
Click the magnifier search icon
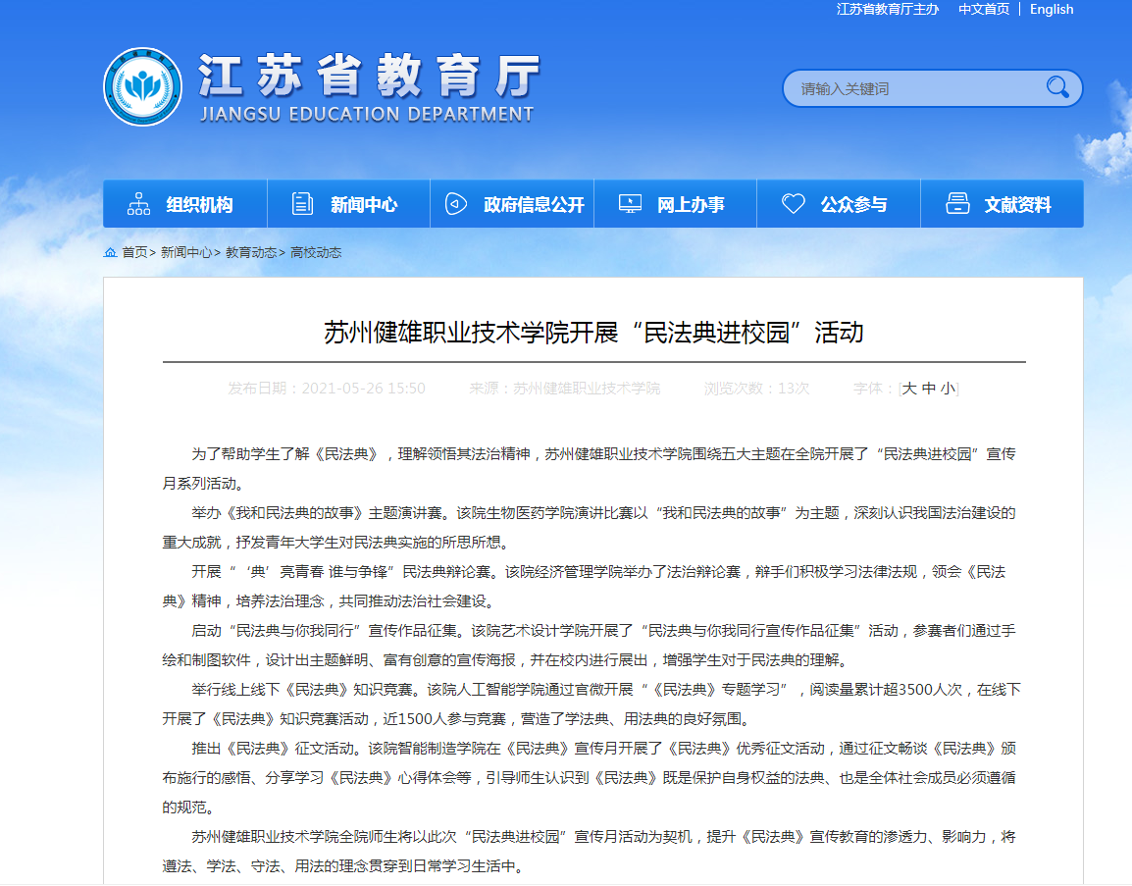pos(1057,87)
